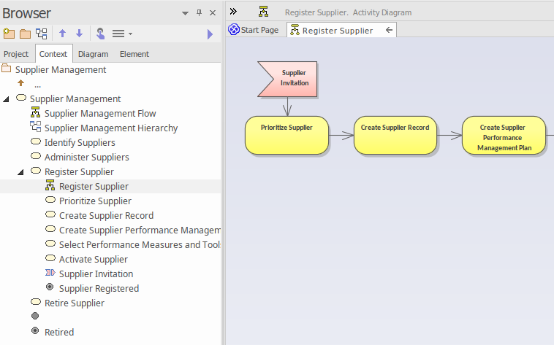Move item down with the down arrow
This screenshot has height=345, width=554.
[80, 34]
